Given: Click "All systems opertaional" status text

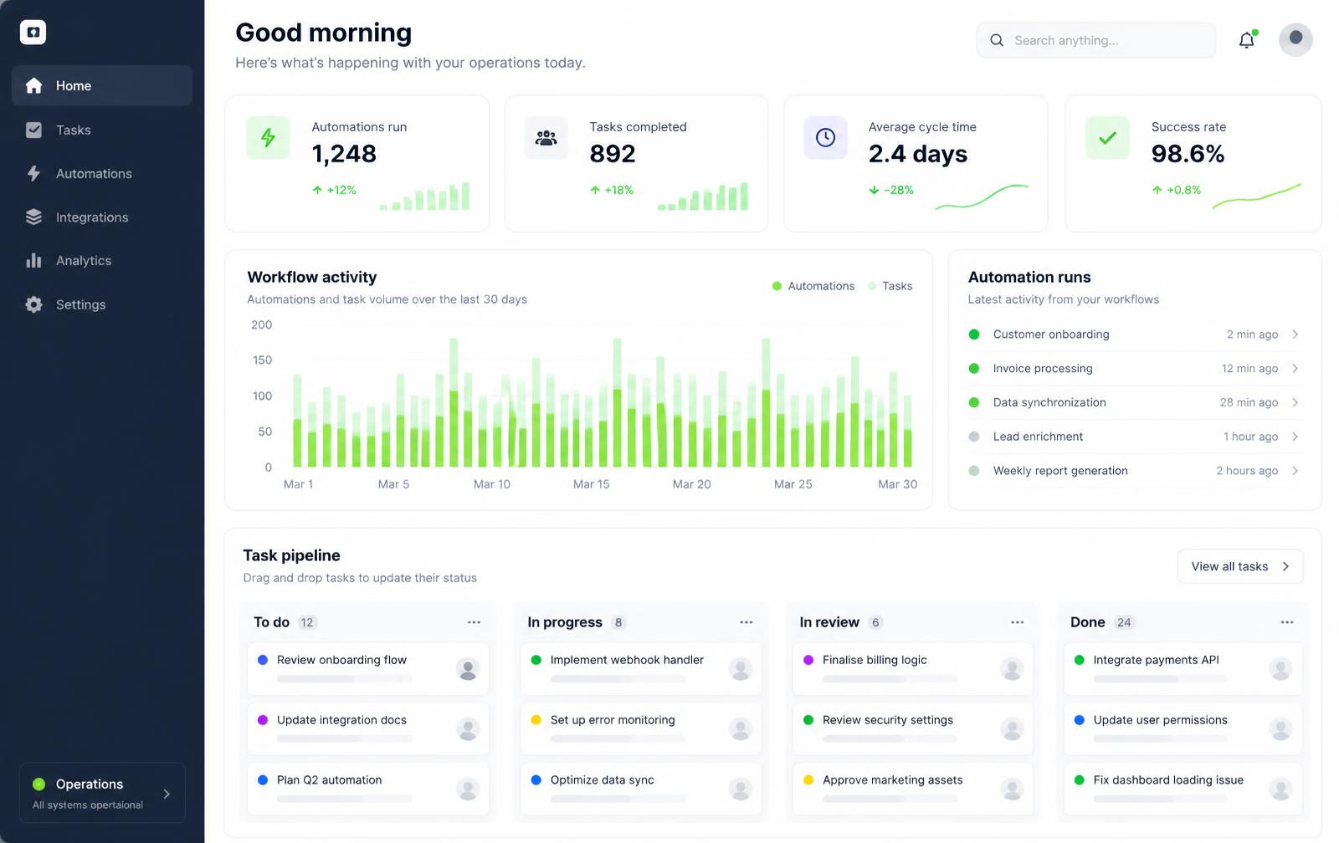Looking at the screenshot, I should 88,805.
